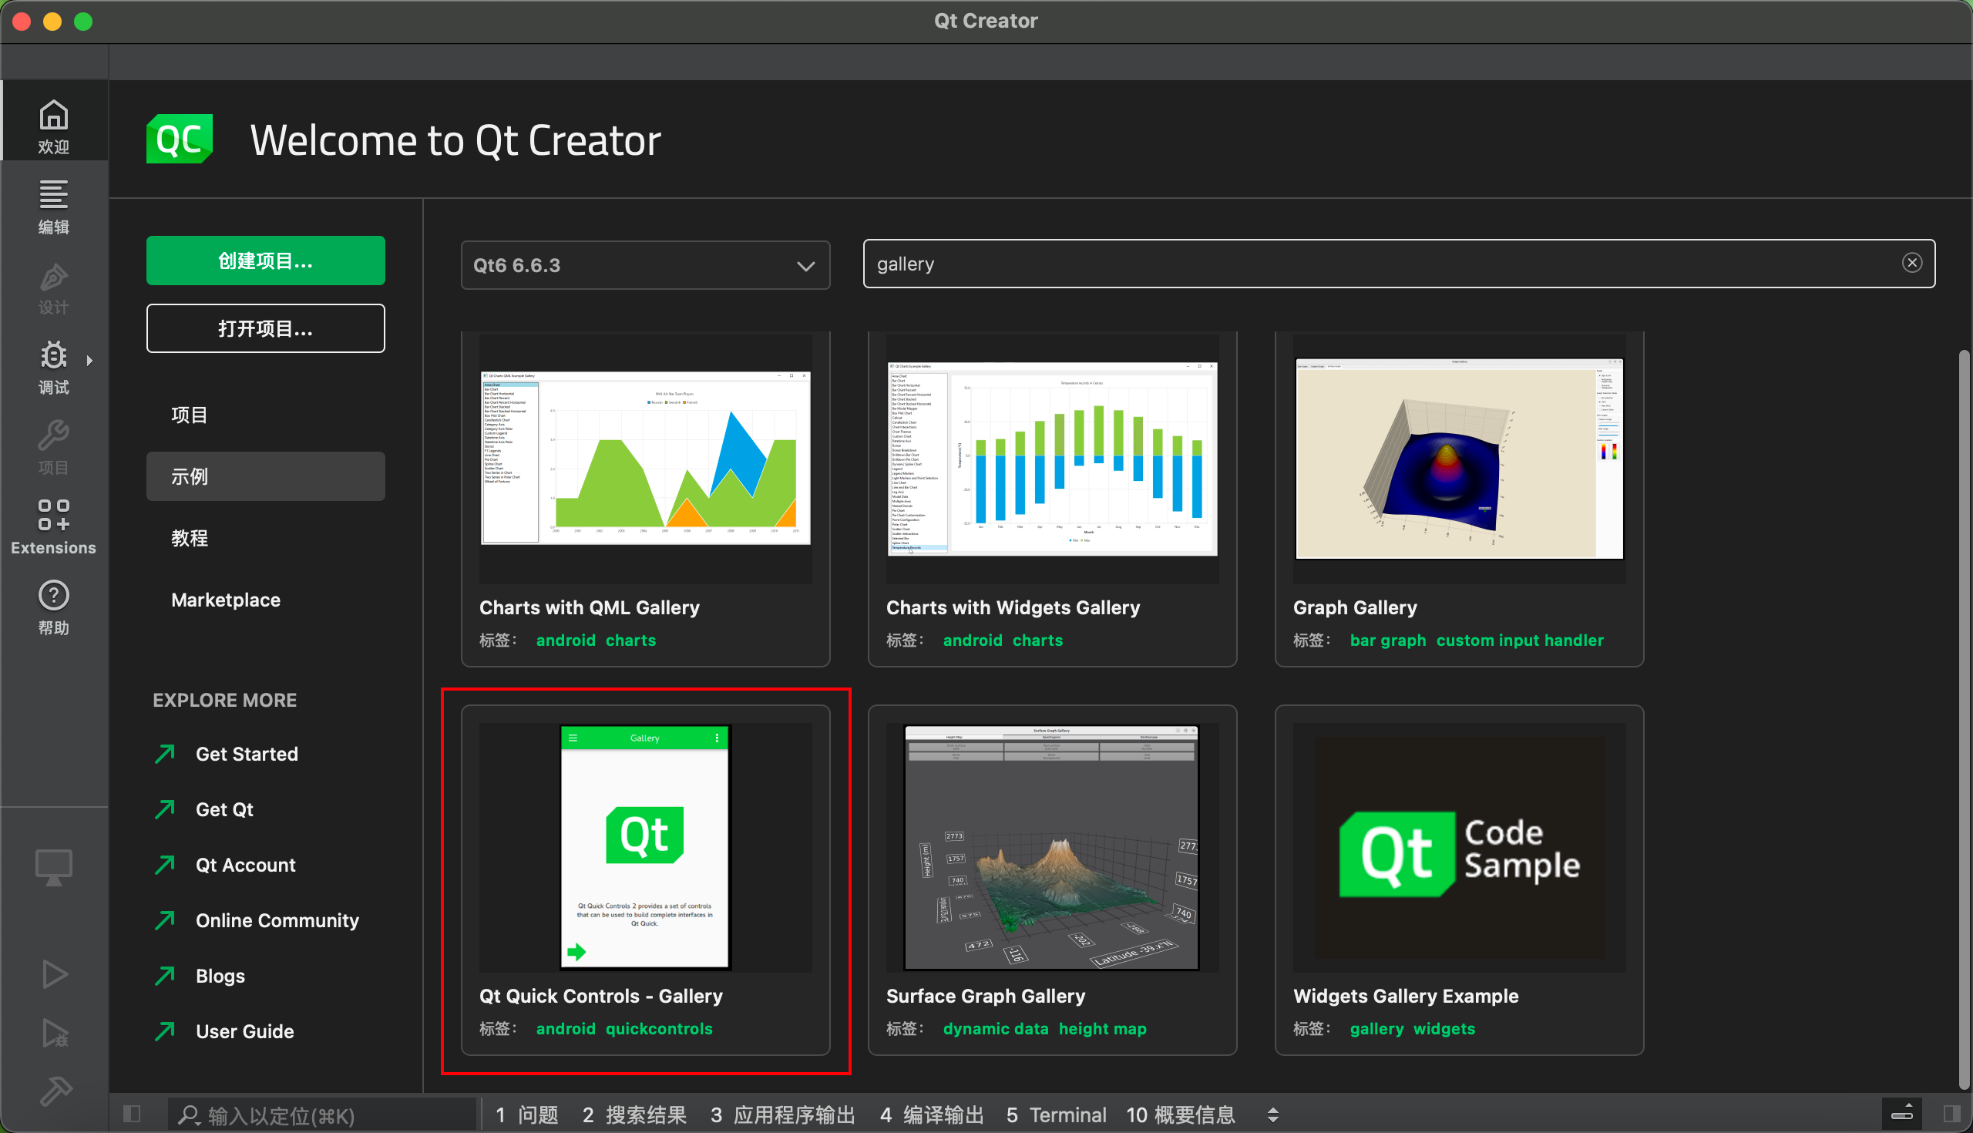Click the QC logo
Image resolution: width=1973 pixels, height=1133 pixels.
[179, 140]
